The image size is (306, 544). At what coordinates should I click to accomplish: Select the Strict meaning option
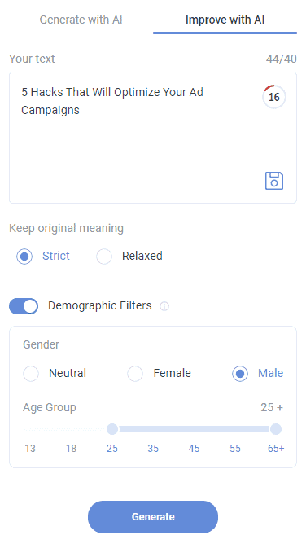pos(43,257)
